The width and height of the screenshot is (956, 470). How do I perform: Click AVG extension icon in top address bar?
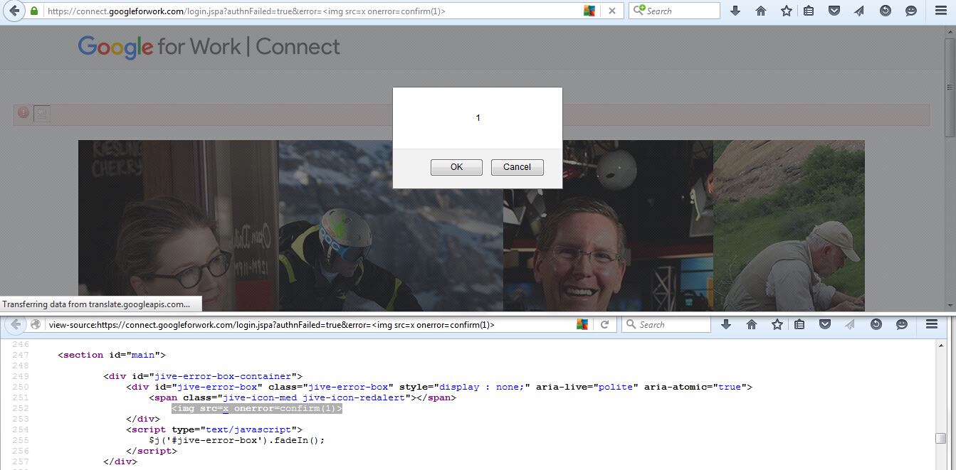(x=589, y=11)
